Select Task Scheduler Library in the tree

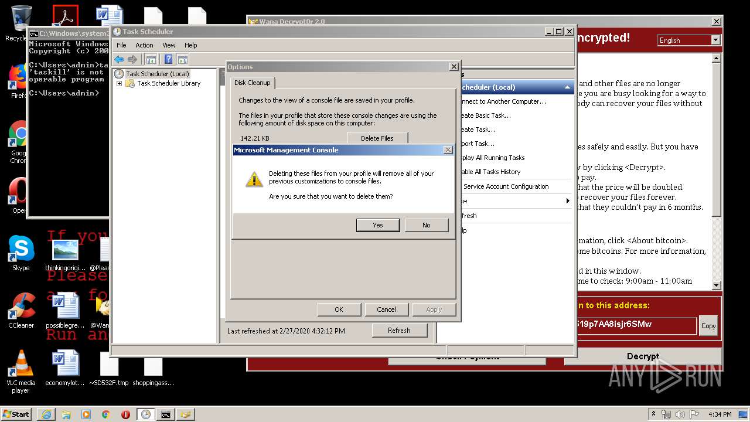169,83
